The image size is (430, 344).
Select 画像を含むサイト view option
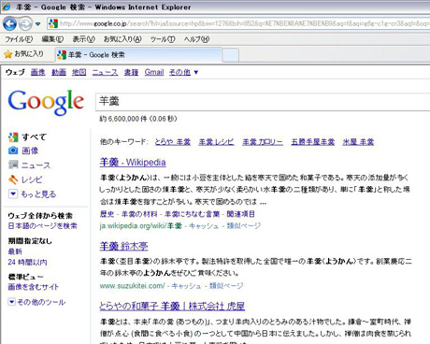point(33,287)
